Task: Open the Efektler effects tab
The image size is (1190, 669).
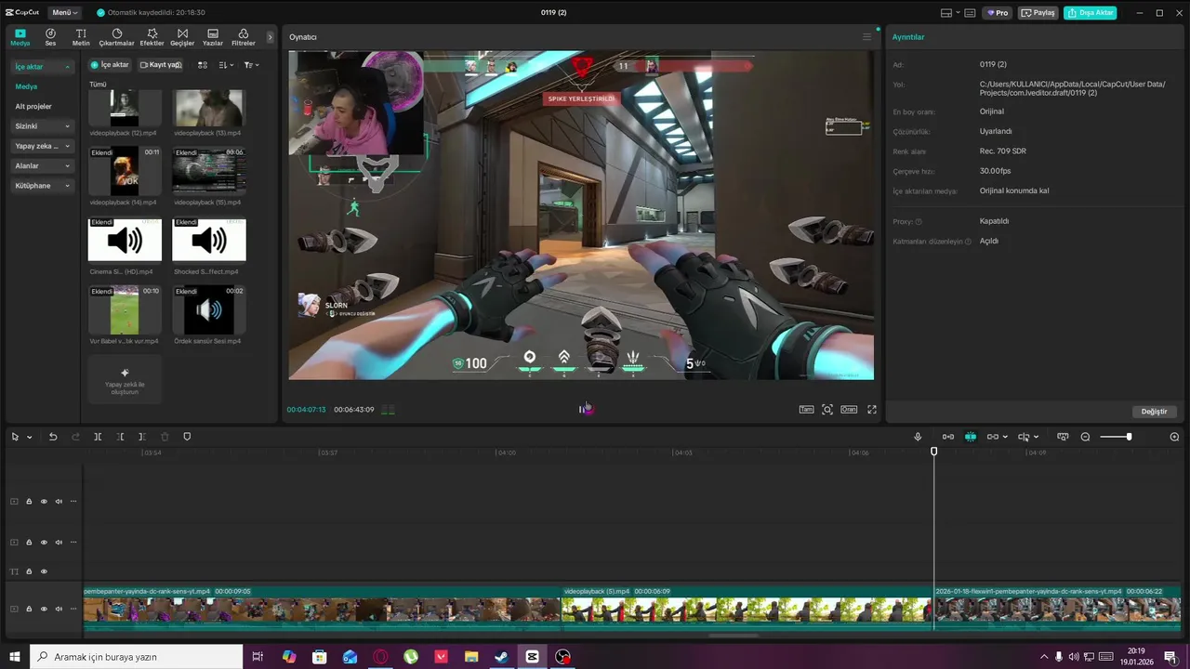Action: pos(152,37)
